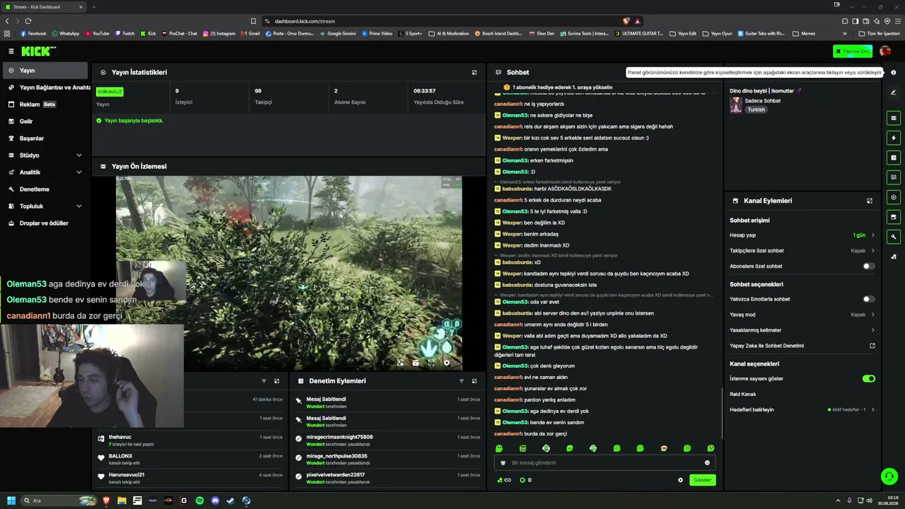The height and width of the screenshot is (509, 905).
Task: Click the settings gear on stream preview
Action: click(446, 363)
